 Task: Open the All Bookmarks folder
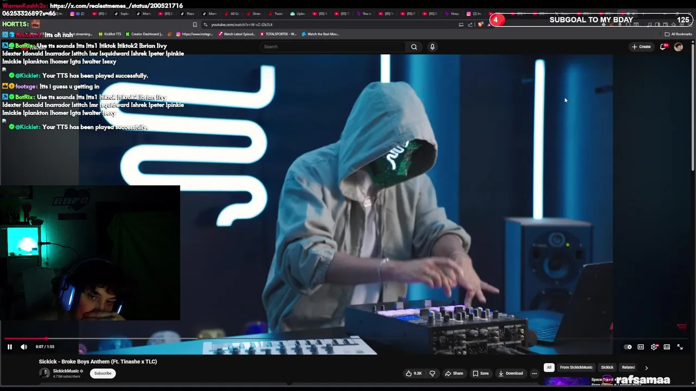point(679,34)
